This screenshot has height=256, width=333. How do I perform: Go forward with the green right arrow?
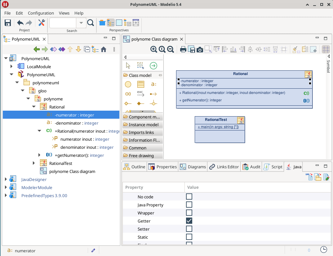pos(45,50)
